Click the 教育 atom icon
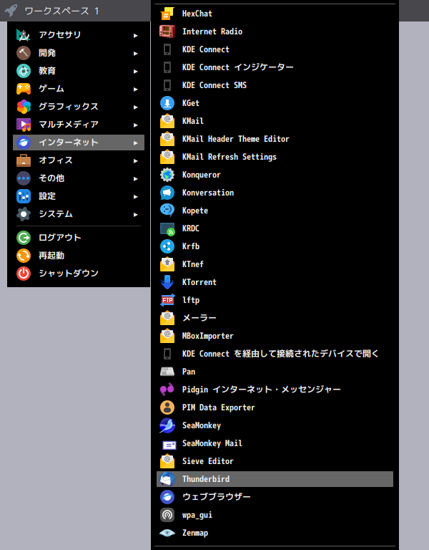The height and width of the screenshot is (550, 429). tap(24, 71)
